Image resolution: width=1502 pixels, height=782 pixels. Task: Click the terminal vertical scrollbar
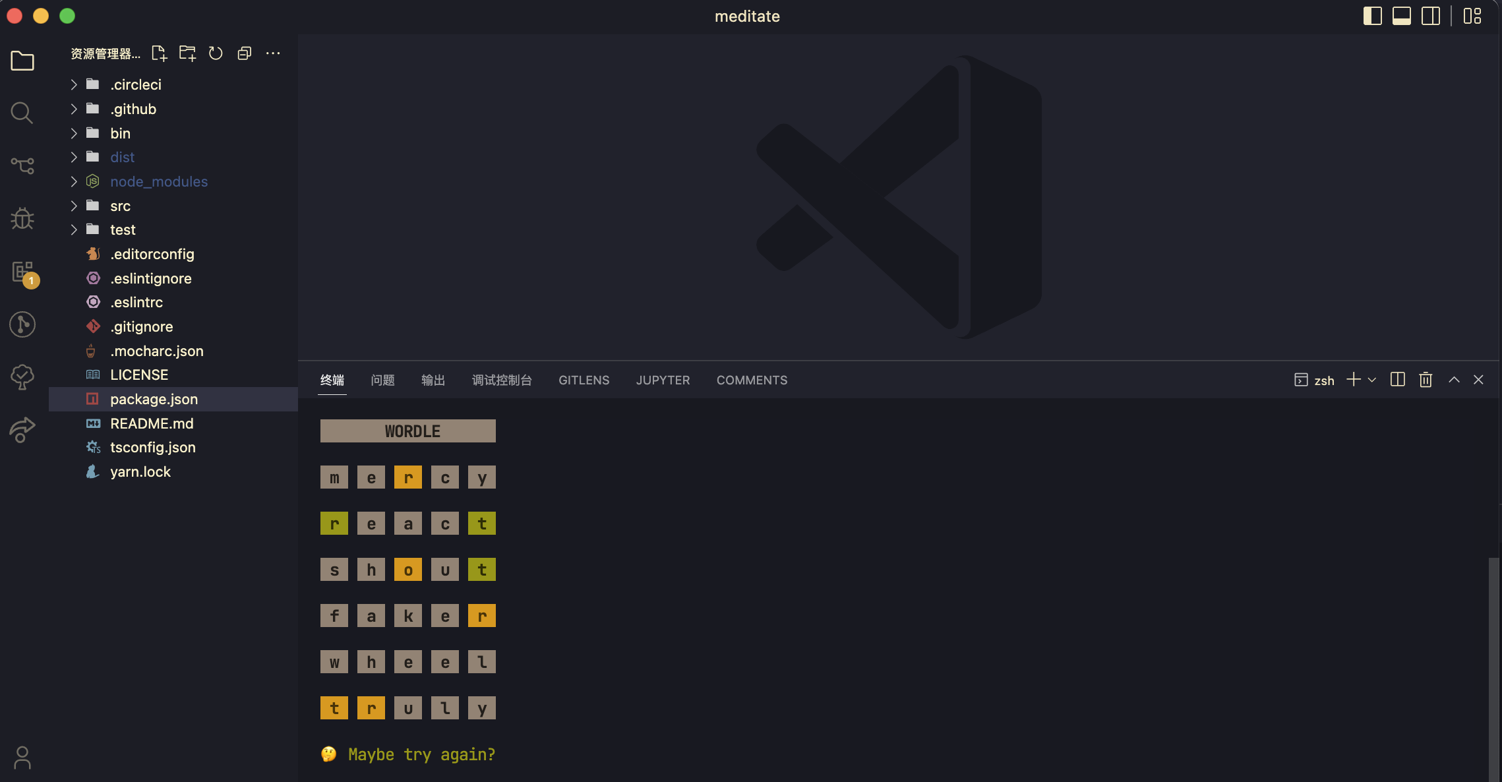coord(1494,666)
